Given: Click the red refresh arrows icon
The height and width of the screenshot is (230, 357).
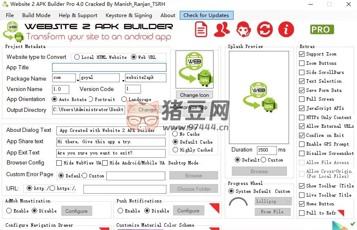Looking at the screenshot, I should point(264,30).
